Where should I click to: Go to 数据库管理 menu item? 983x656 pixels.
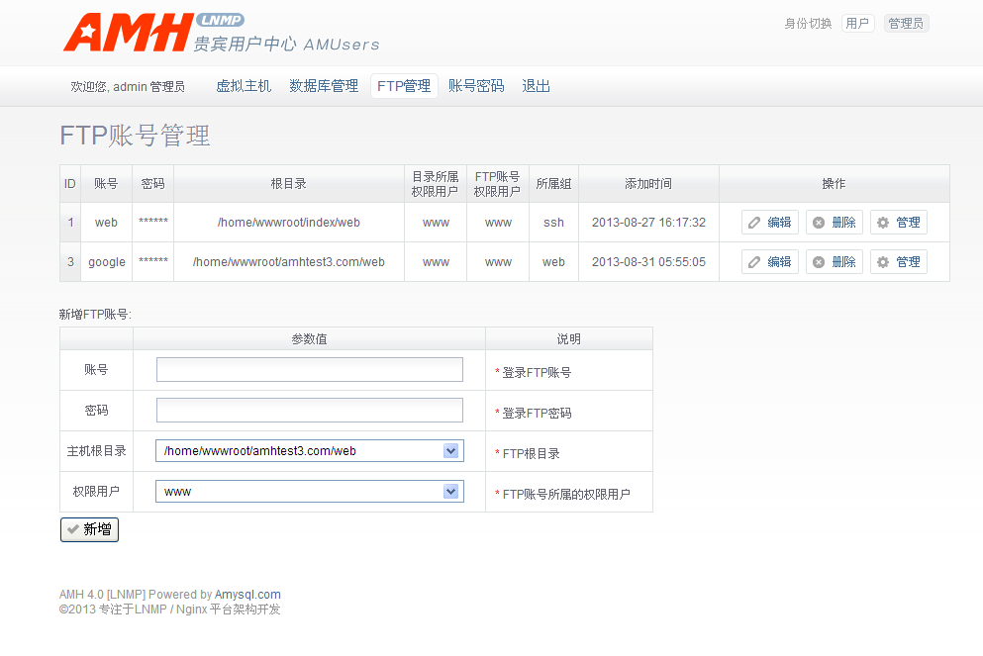pos(324,86)
